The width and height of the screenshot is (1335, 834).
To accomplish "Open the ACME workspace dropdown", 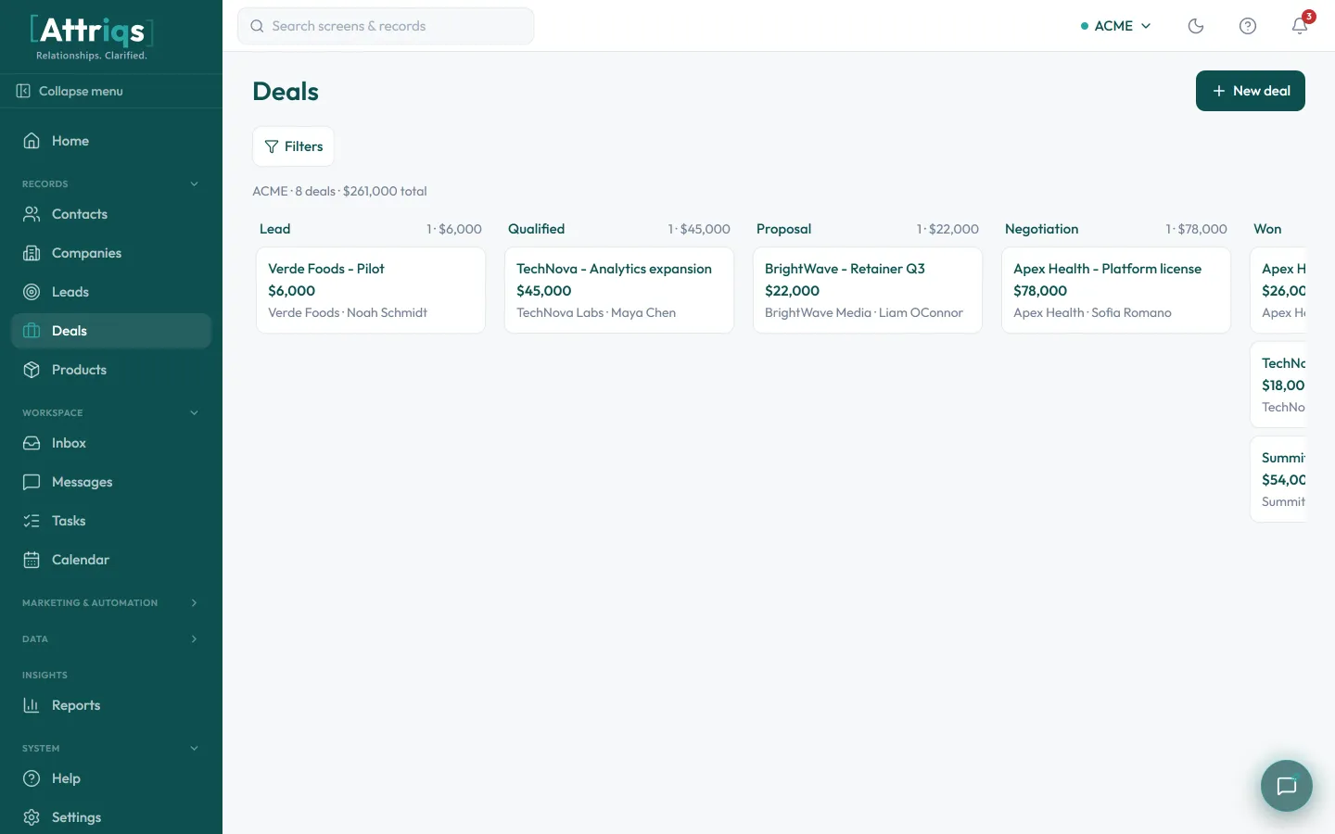I will coord(1116,26).
